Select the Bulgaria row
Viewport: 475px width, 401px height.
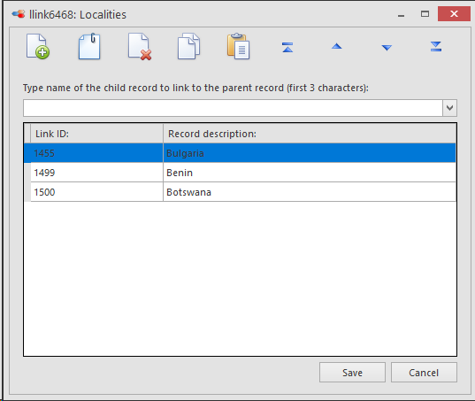240,153
